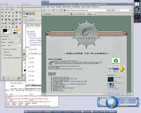Image resolution: width=141 pixels, height=113 pixels.
Task: Select the Flip tool in GIMP
Action: click(16, 19)
